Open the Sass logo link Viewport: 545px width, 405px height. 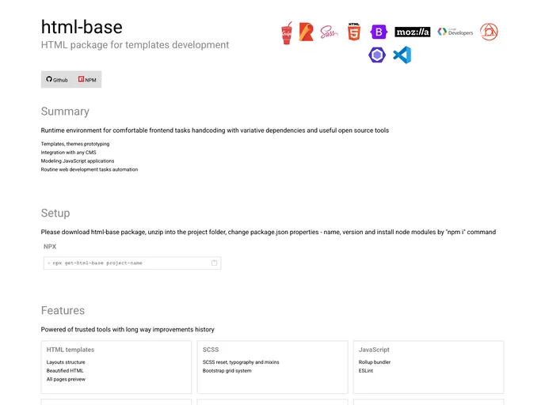click(329, 32)
